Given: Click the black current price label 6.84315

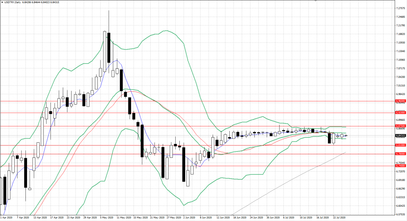Looking at the screenshot, I should 400,136.
